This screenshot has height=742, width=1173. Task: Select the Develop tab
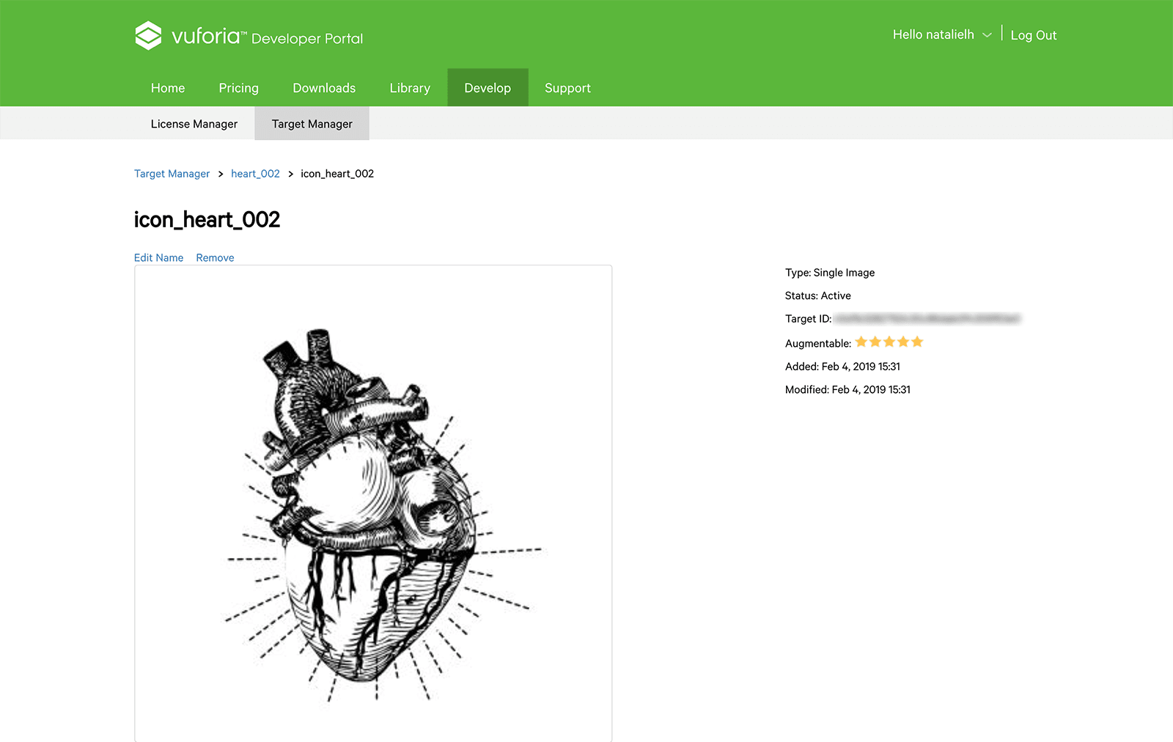tap(488, 88)
